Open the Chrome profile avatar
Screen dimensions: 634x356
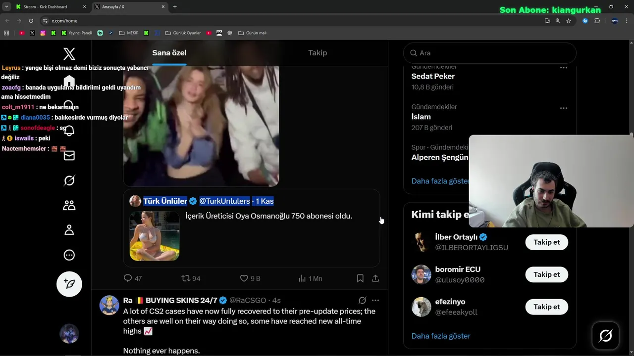(615, 21)
